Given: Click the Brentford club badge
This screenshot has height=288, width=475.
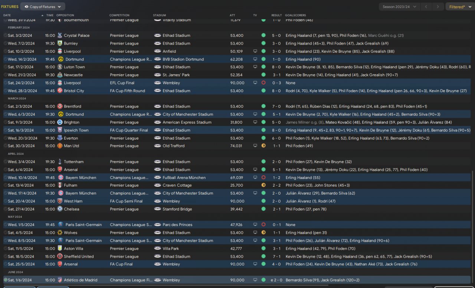Looking at the screenshot, I should (60, 107).
